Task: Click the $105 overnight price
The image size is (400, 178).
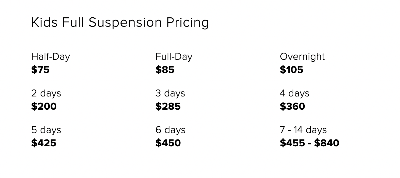Action: pyautogui.click(x=291, y=70)
